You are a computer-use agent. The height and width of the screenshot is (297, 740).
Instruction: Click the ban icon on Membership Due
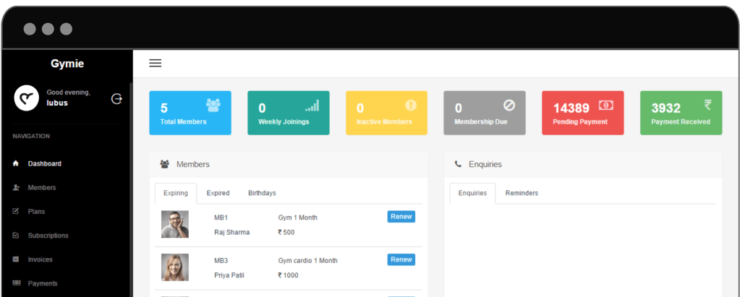[x=509, y=105]
